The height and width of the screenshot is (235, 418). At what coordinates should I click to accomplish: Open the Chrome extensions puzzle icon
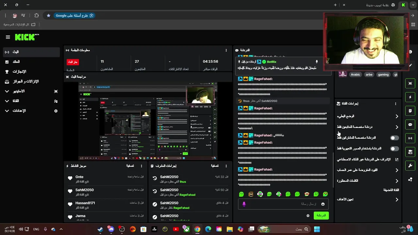36,15
